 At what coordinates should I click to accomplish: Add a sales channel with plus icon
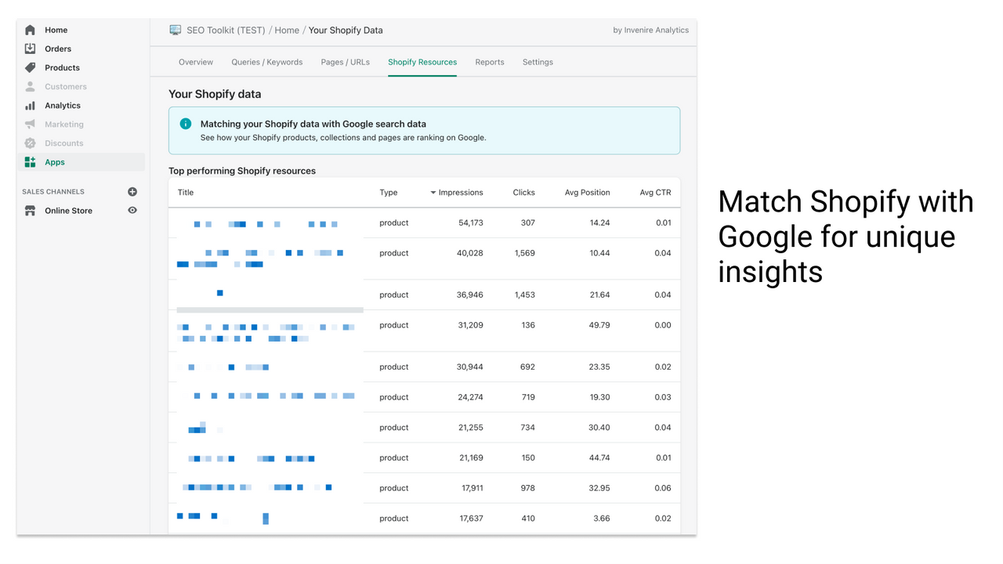(132, 191)
